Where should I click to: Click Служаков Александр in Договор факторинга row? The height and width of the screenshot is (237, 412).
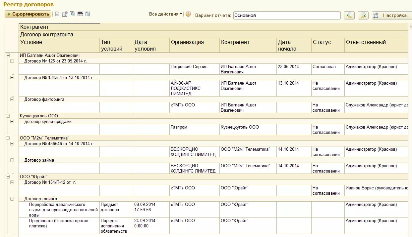click(x=376, y=107)
